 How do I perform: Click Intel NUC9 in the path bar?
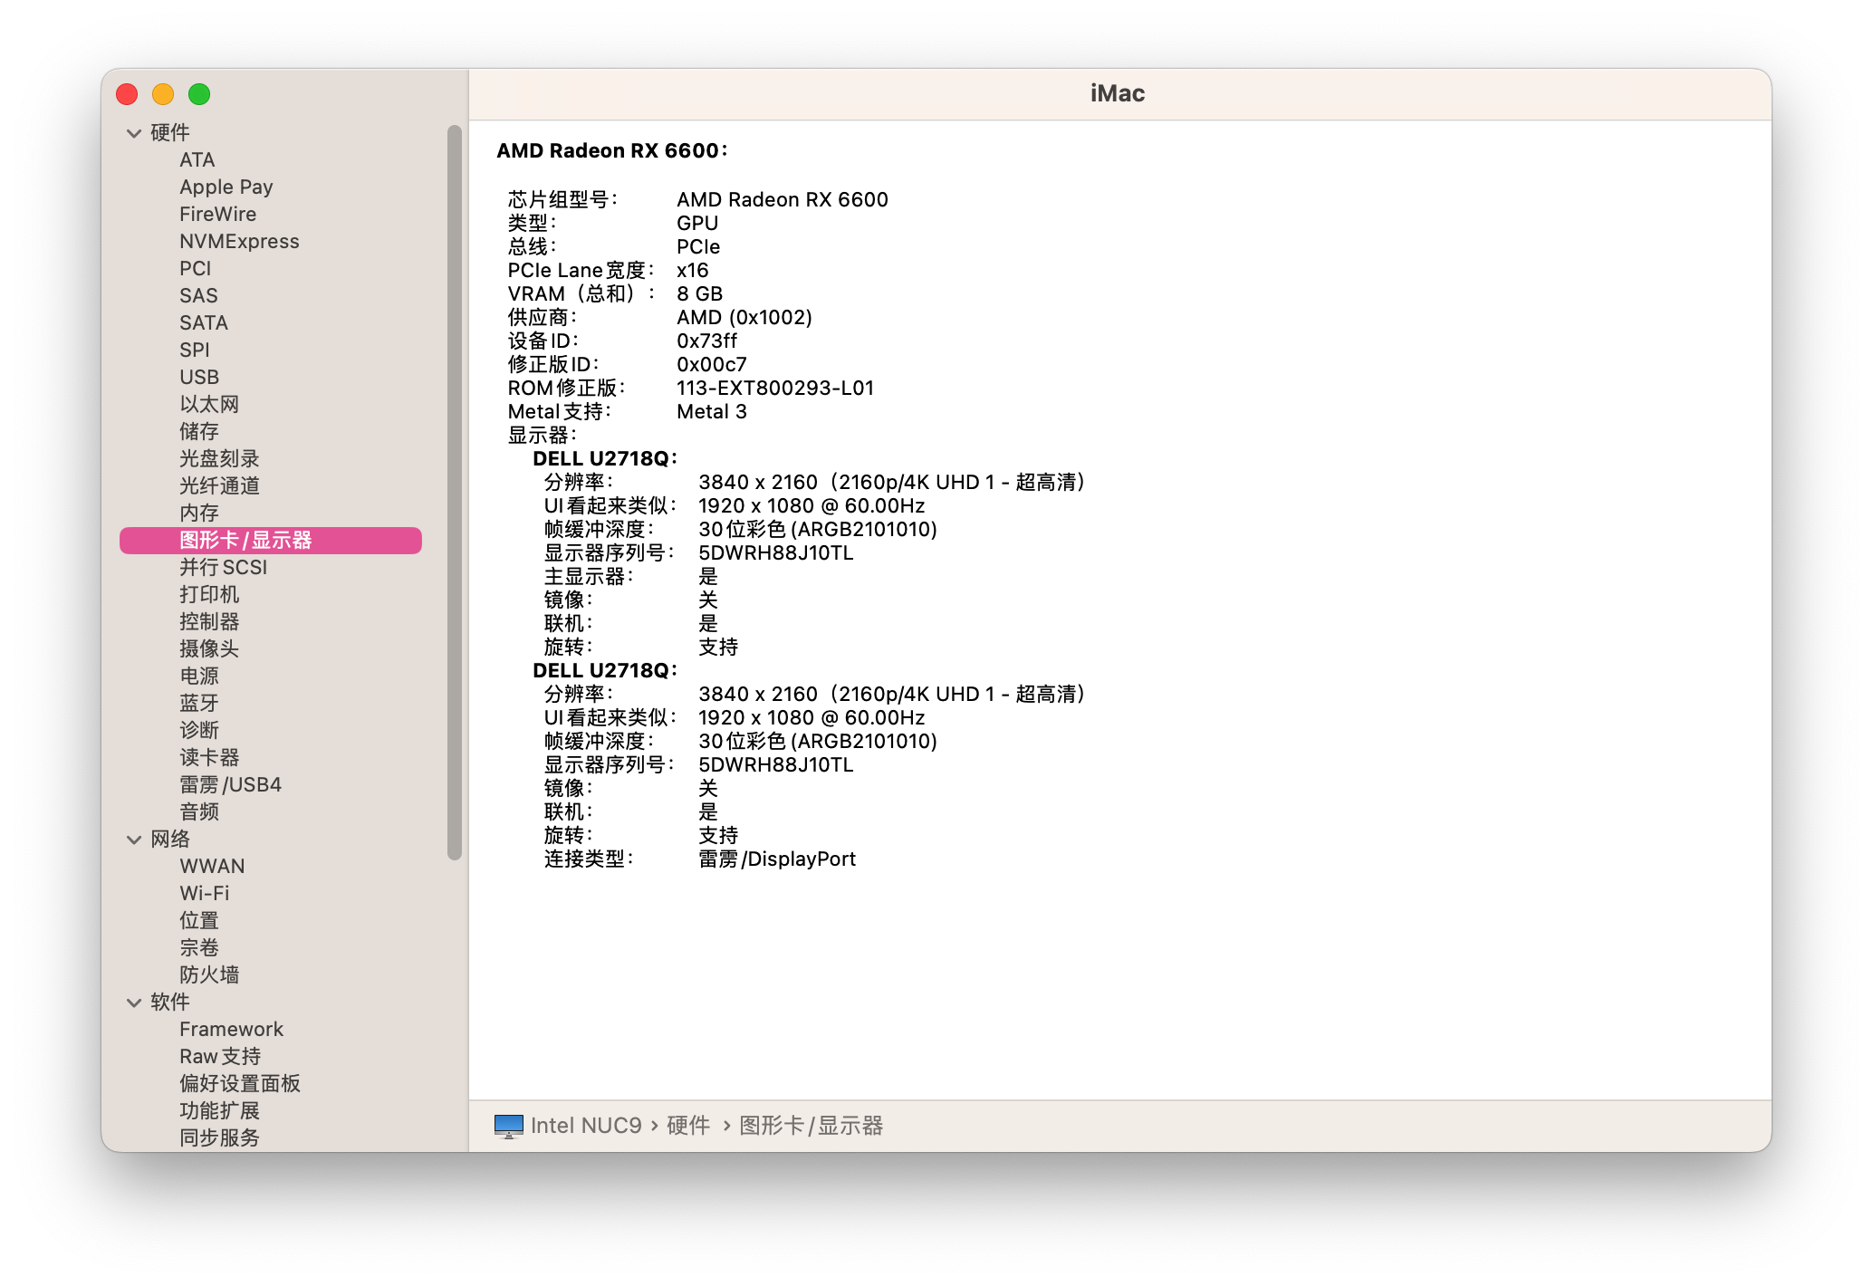pos(585,1126)
